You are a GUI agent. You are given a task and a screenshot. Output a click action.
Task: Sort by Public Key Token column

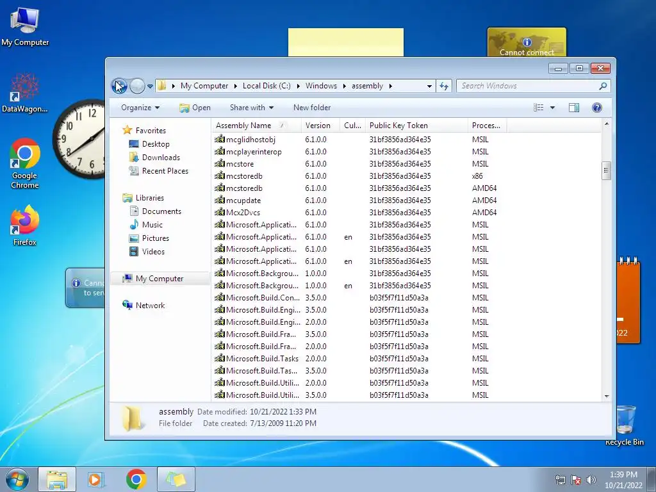pyautogui.click(x=416, y=126)
